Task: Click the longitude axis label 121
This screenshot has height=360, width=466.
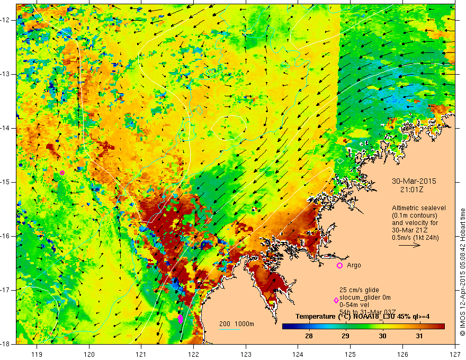Action: [141, 354]
